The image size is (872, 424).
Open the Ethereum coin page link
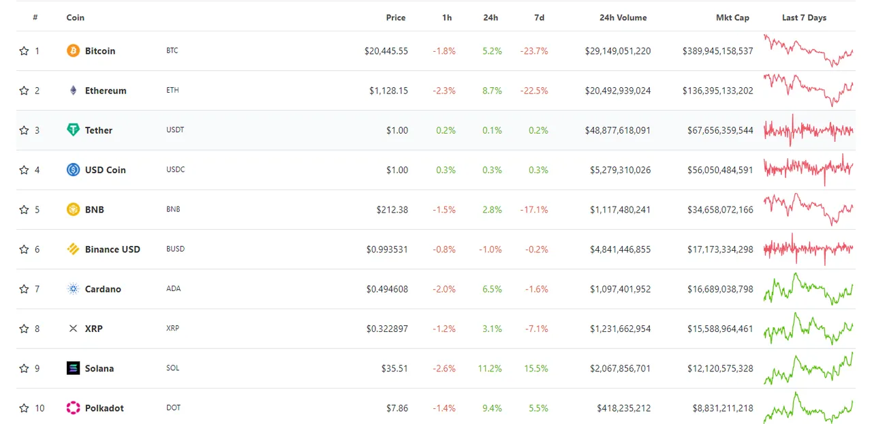106,90
